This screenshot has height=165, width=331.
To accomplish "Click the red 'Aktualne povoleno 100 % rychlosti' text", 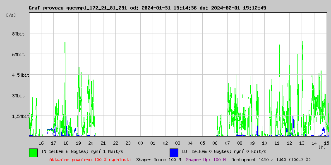I will coord(90,159).
